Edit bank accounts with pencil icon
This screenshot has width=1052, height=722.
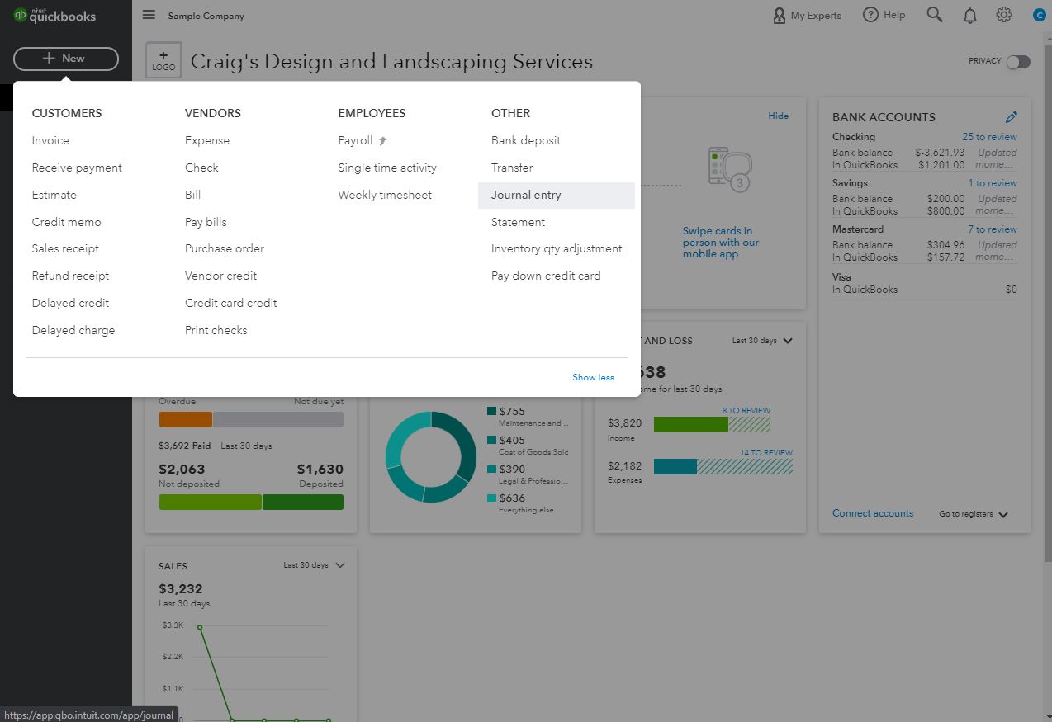1012,117
